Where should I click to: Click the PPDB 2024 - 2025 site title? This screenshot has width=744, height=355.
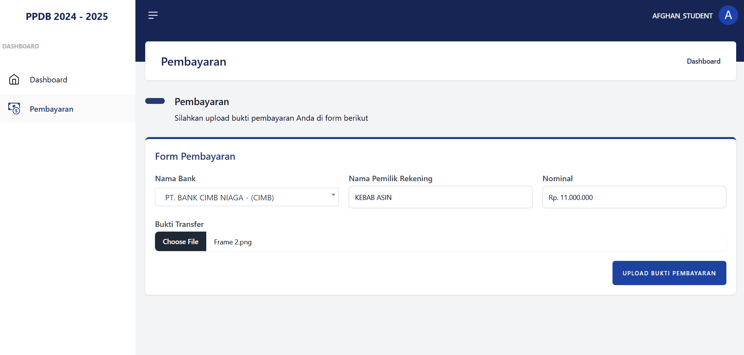click(x=67, y=16)
